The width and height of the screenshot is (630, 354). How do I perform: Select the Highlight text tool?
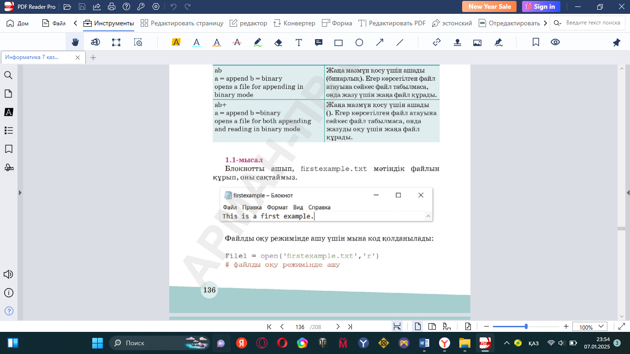click(x=176, y=42)
